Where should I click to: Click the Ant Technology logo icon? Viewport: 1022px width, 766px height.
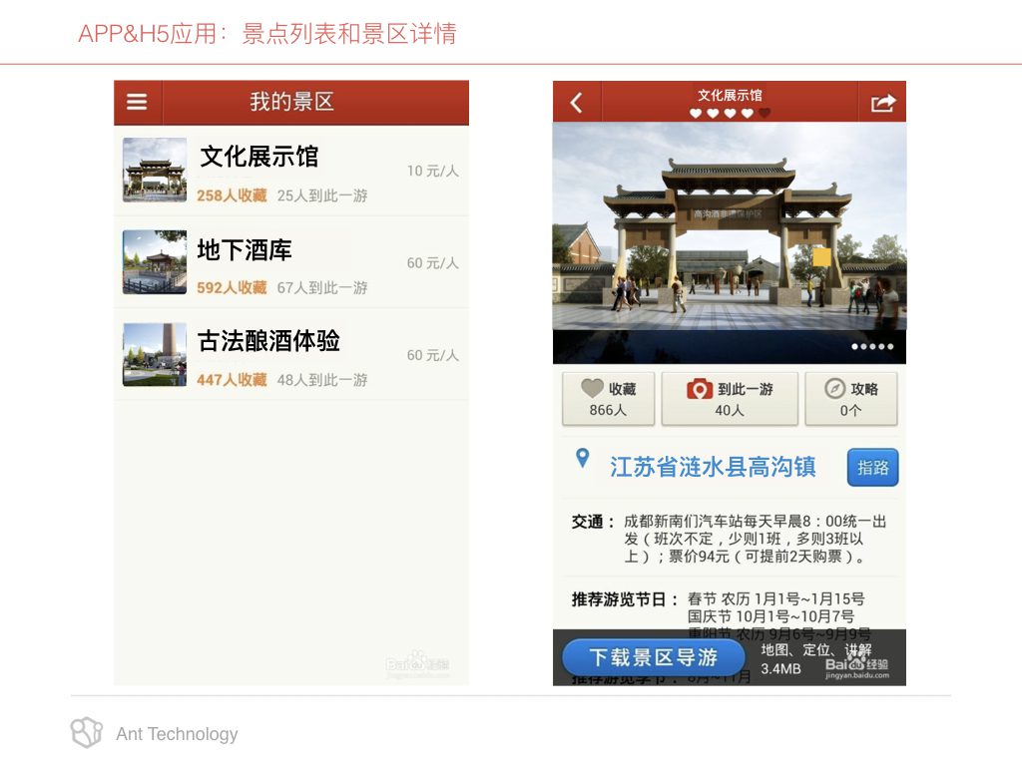pyautogui.click(x=86, y=732)
